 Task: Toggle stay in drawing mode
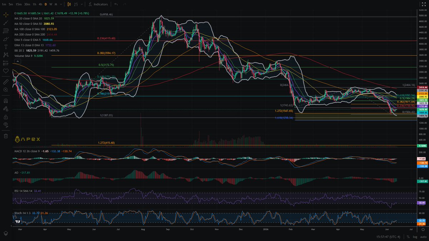point(5,109)
